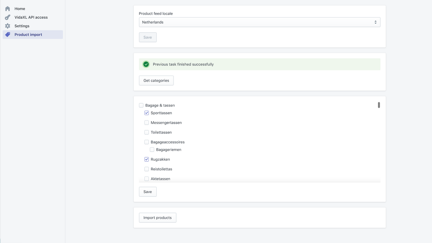Select the Aktetassen checkbox

coord(146,179)
